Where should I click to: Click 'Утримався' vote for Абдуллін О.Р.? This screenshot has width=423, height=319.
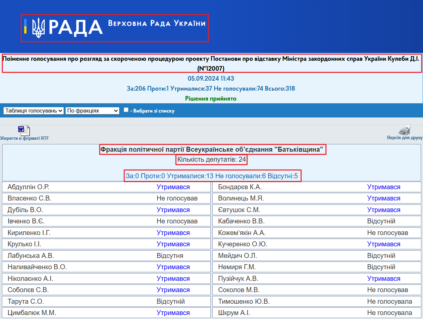click(x=173, y=187)
